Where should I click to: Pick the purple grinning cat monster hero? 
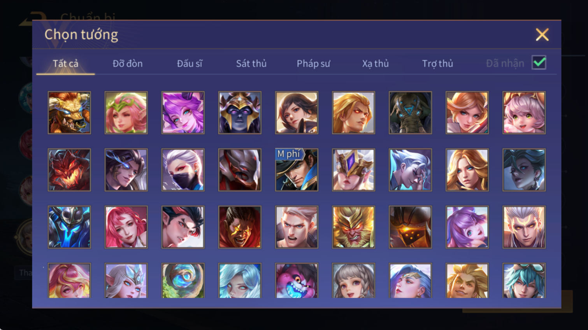click(x=297, y=281)
